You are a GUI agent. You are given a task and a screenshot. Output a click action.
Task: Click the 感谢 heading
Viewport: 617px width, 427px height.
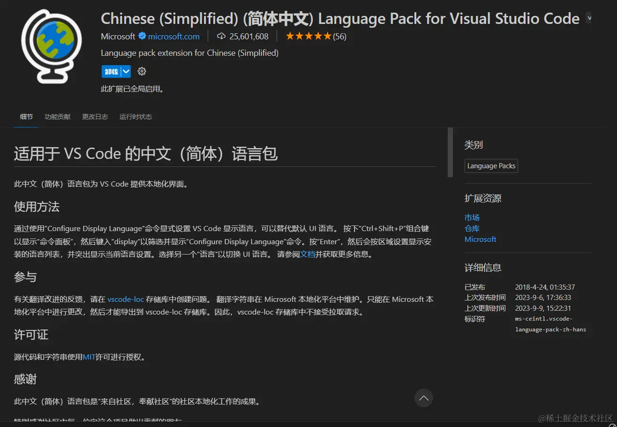click(x=25, y=379)
